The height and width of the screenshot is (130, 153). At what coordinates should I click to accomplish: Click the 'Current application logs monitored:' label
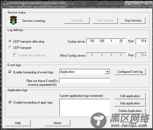click(x=81, y=96)
